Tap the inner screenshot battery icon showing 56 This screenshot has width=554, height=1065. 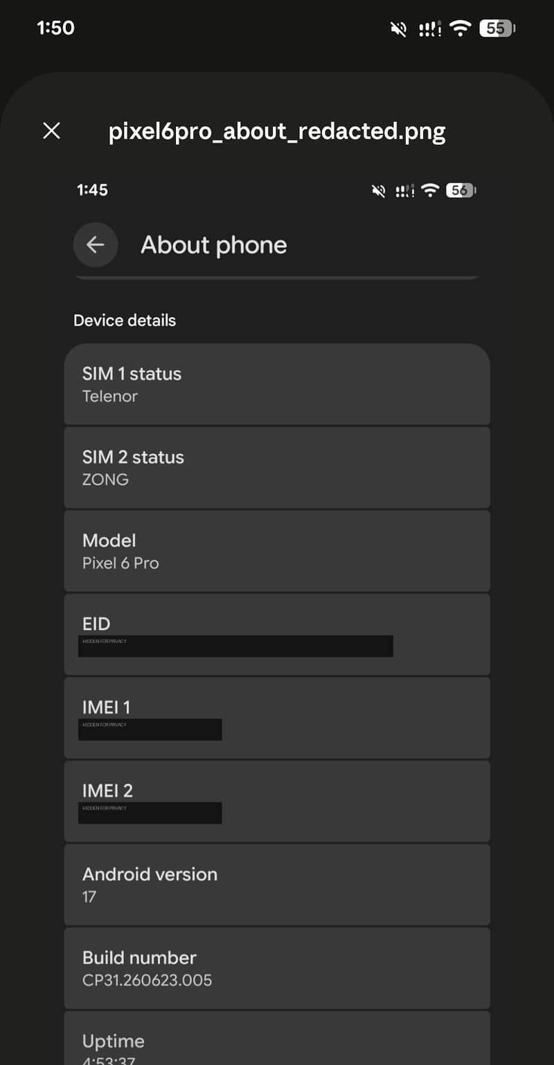[461, 191]
